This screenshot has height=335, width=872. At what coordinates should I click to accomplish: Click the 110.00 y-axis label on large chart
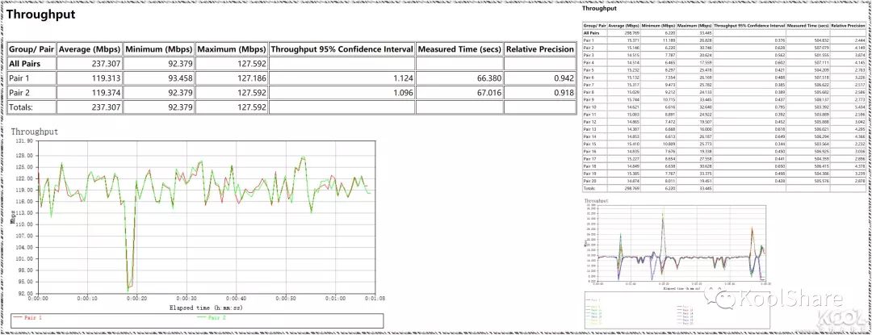[26, 224]
